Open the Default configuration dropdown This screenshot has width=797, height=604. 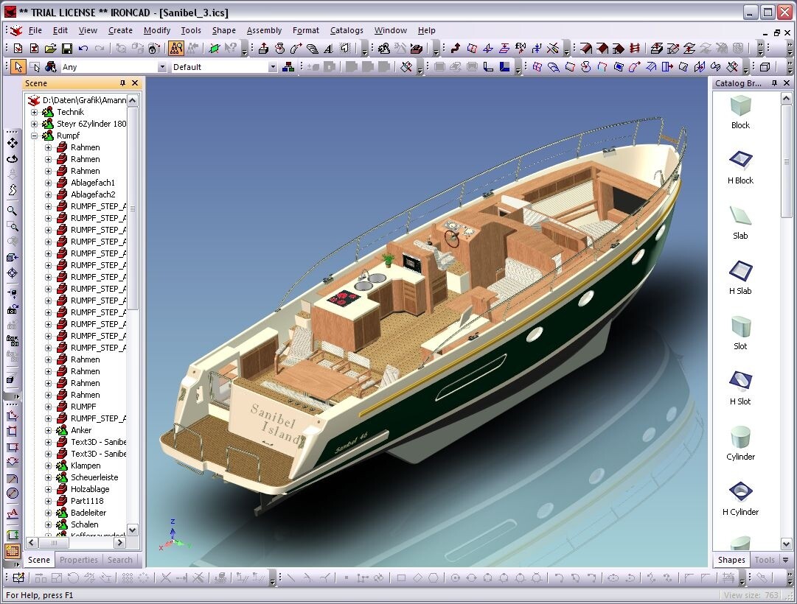point(273,66)
